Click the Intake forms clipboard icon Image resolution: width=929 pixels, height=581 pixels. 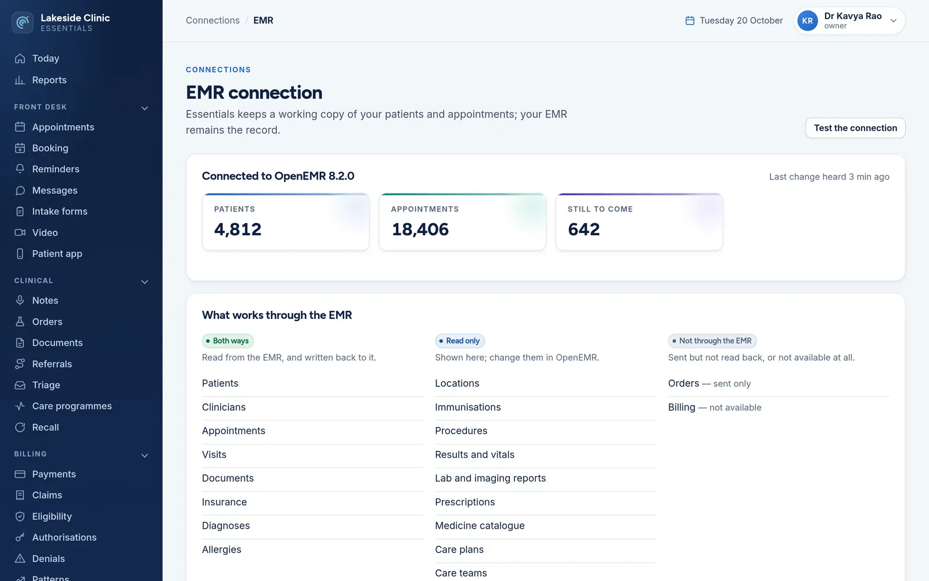click(20, 211)
